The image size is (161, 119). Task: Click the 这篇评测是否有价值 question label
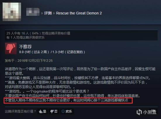tap(20, 111)
